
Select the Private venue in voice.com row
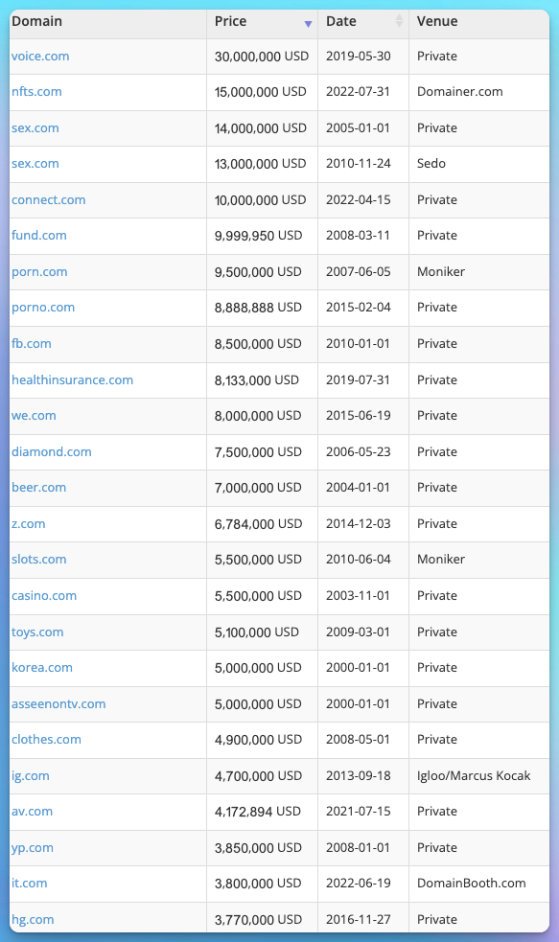pos(437,56)
